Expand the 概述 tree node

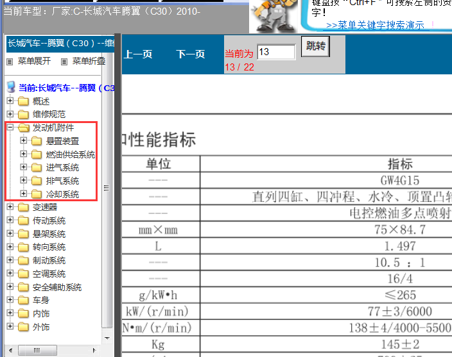point(10,101)
